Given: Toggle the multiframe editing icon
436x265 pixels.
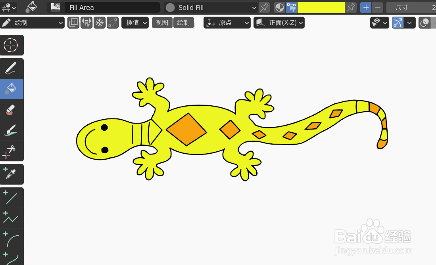Looking at the screenshot, I should (x=86, y=23).
